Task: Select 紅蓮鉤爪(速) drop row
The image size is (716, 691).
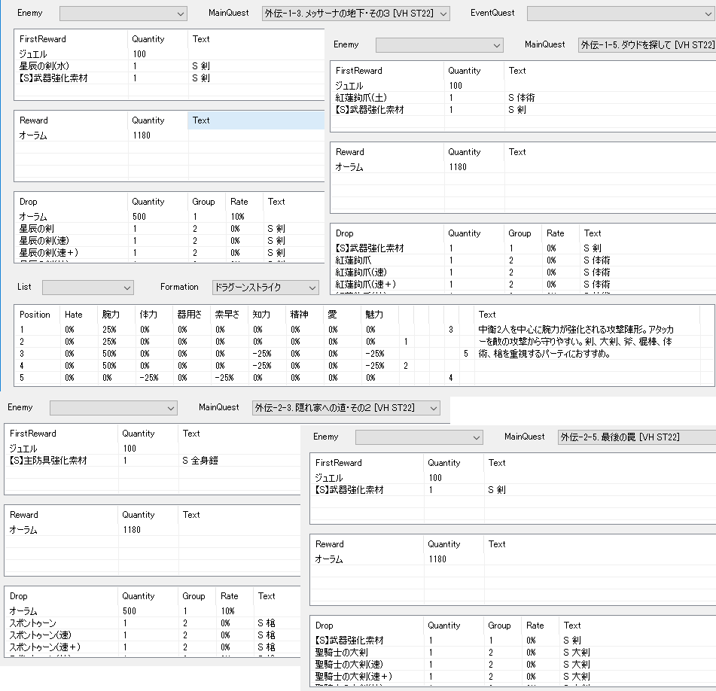Action: coord(523,272)
